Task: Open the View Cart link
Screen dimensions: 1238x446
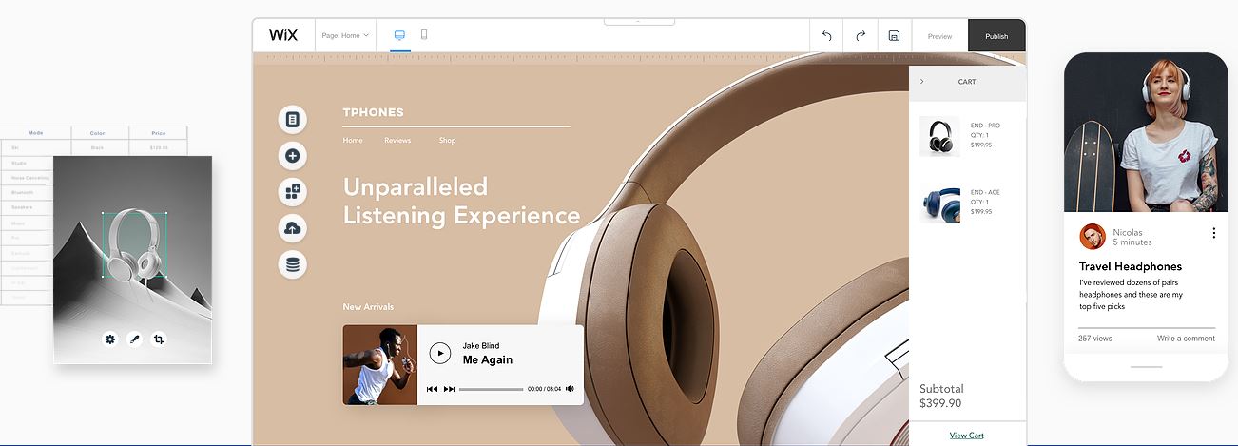Action: pos(967,436)
